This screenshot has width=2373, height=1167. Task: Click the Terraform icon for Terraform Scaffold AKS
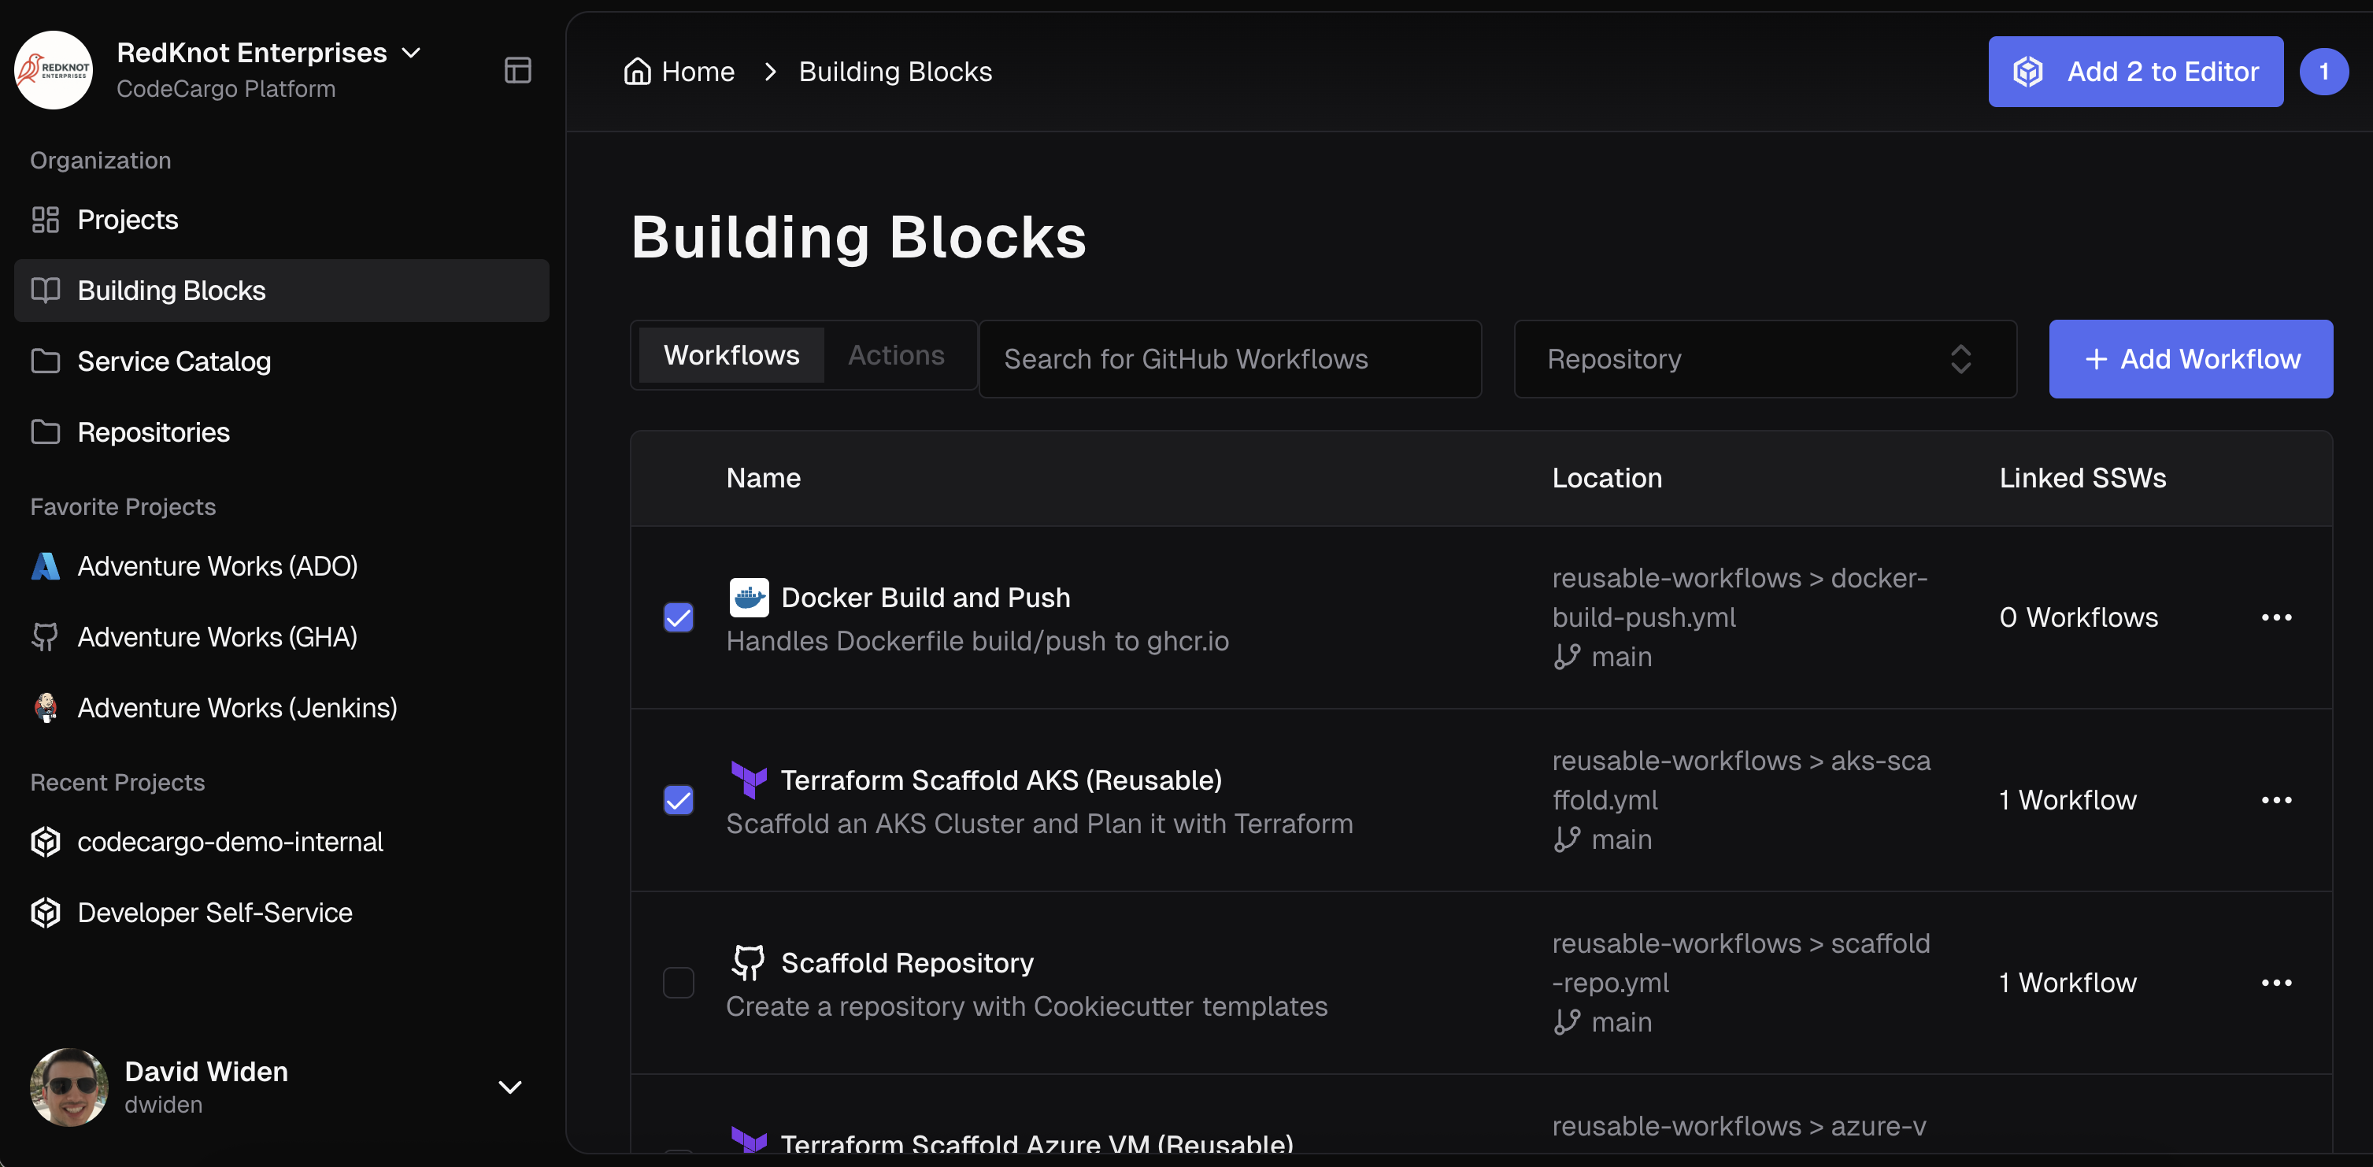(749, 780)
